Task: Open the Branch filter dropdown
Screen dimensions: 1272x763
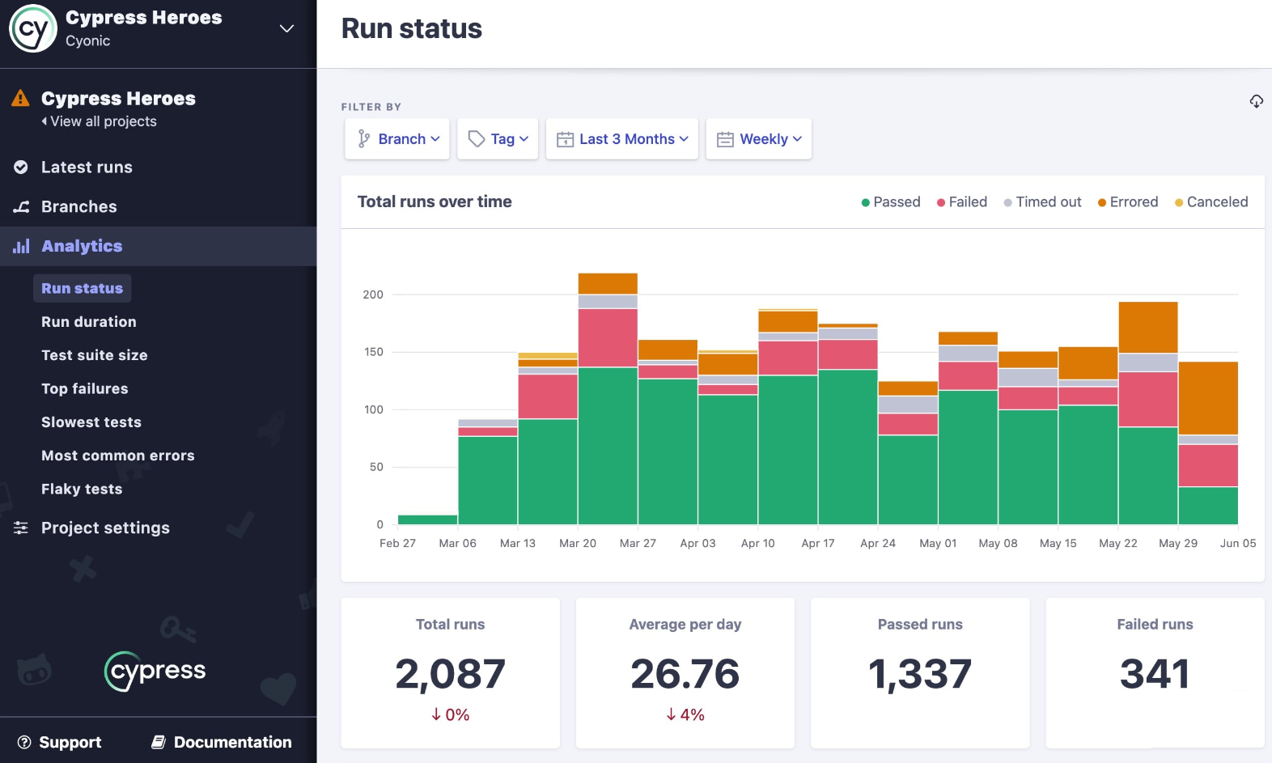Action: (397, 139)
